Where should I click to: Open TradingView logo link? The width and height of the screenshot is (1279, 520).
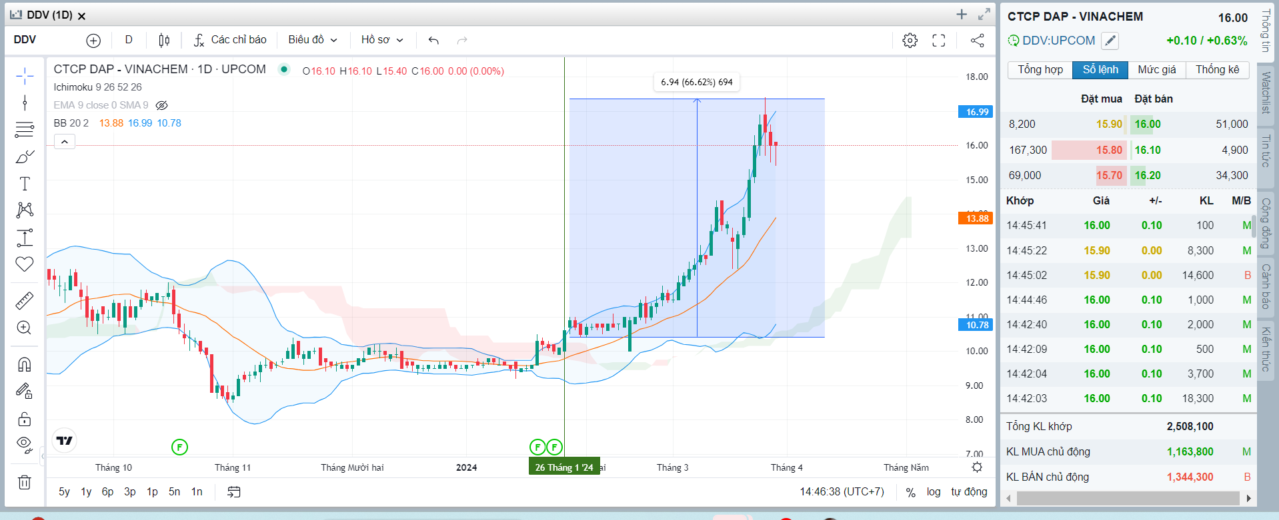click(x=65, y=440)
